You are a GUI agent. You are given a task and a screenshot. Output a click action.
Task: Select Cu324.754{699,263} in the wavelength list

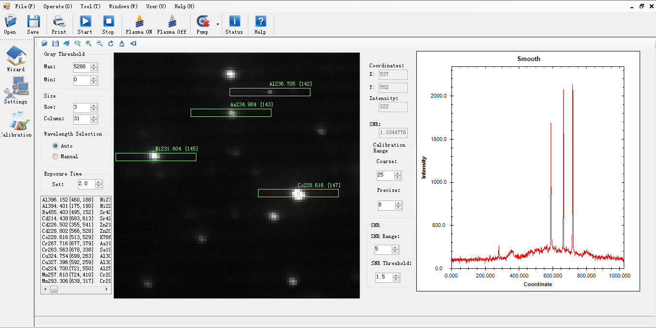[x=68, y=256]
